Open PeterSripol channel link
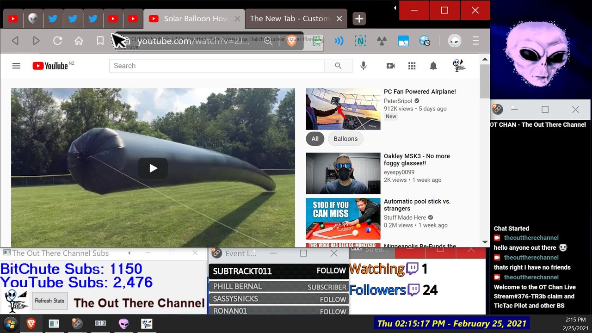The width and height of the screenshot is (592, 333). point(398,101)
